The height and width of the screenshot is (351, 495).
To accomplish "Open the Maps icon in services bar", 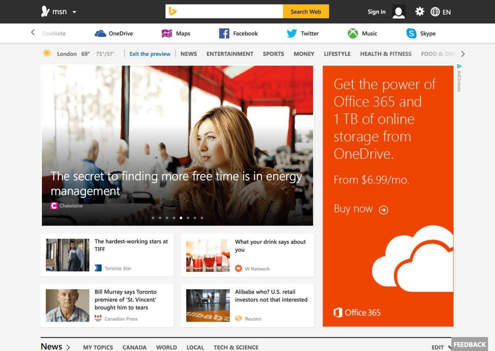I will pyautogui.click(x=167, y=34).
